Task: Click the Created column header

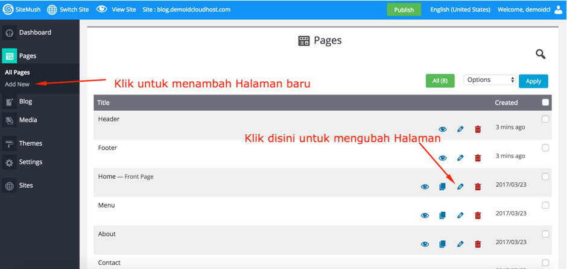Action: [x=506, y=103]
